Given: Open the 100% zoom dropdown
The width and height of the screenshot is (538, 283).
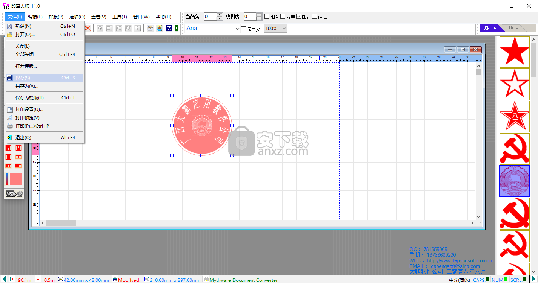Looking at the screenshot, I should (284, 29).
